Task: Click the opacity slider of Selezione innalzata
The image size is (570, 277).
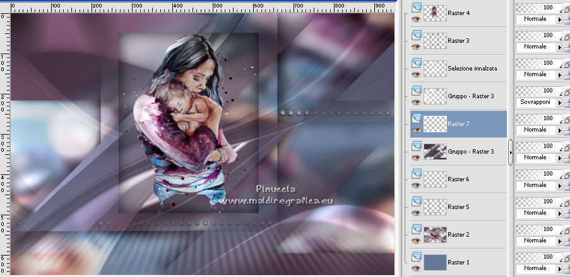Action: 539,63
